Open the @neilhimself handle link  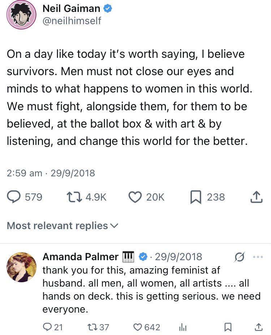(x=72, y=21)
